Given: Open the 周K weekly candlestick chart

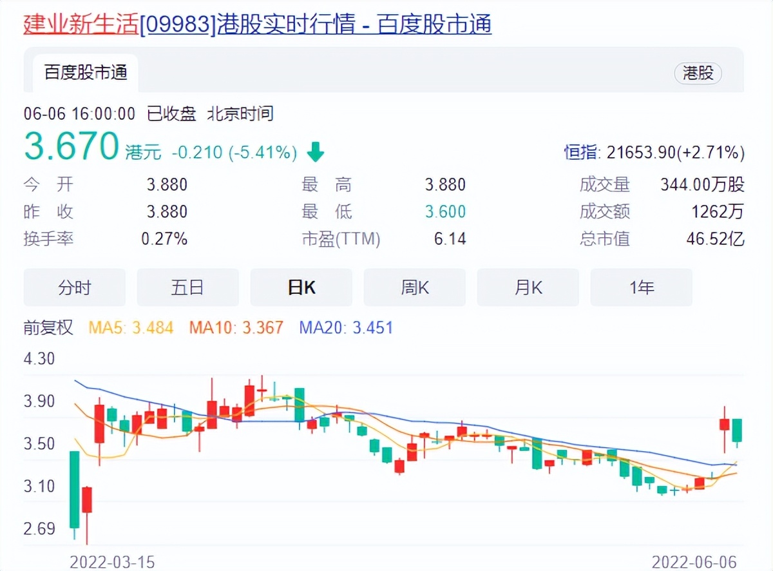Looking at the screenshot, I should (x=414, y=287).
